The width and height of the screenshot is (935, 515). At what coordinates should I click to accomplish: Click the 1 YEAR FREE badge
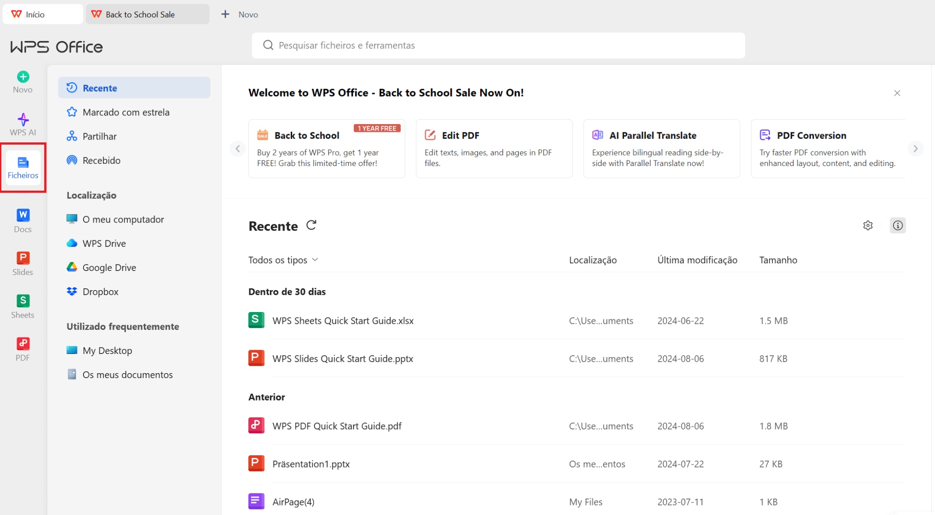(377, 128)
